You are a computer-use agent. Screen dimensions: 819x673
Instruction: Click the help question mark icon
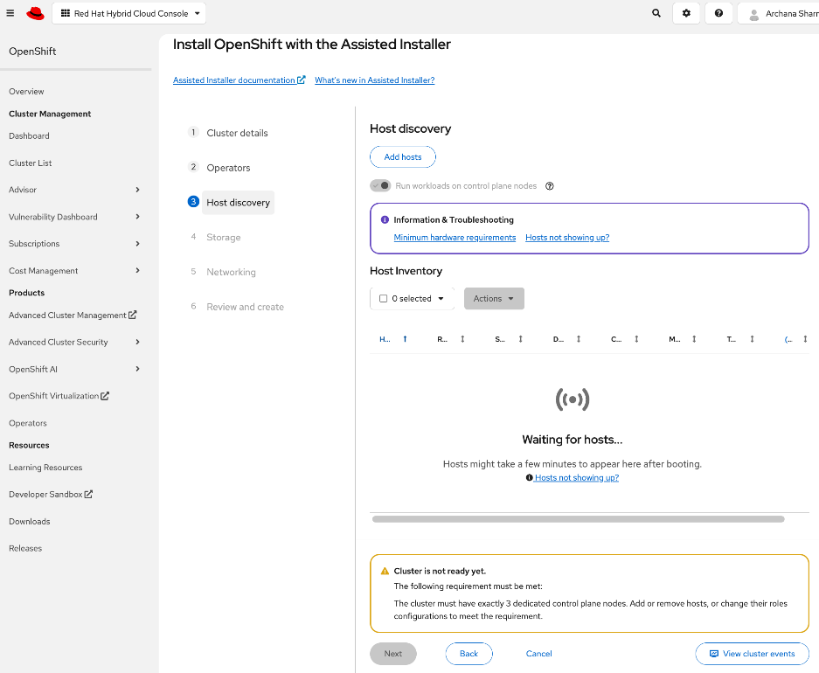click(718, 13)
